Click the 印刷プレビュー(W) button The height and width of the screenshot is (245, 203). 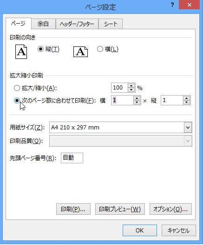pos(120,209)
